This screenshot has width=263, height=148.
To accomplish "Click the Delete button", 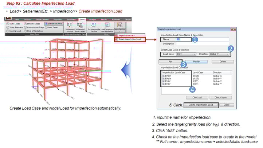I will coord(223,62).
